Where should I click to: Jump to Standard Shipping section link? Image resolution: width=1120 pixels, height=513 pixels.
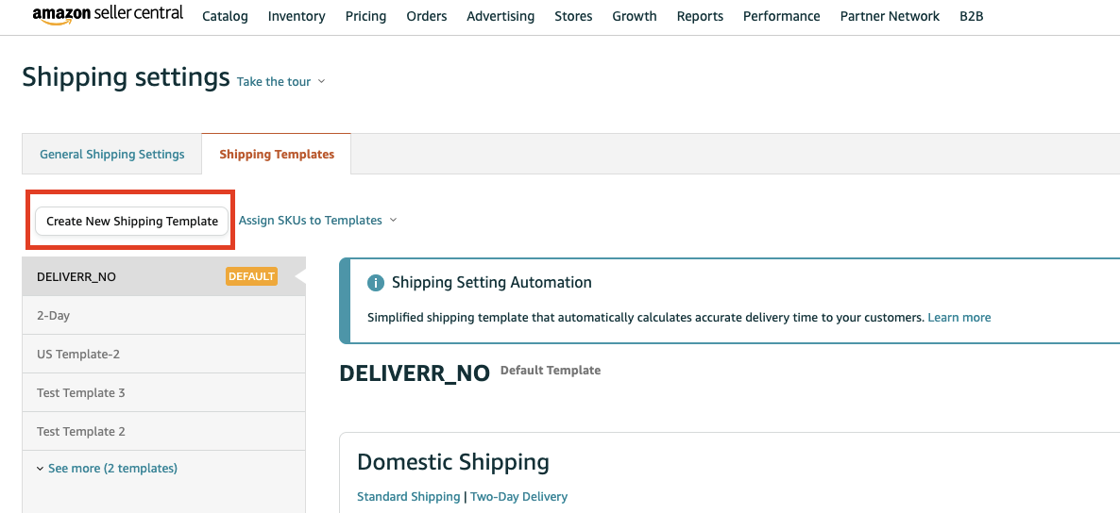point(408,497)
